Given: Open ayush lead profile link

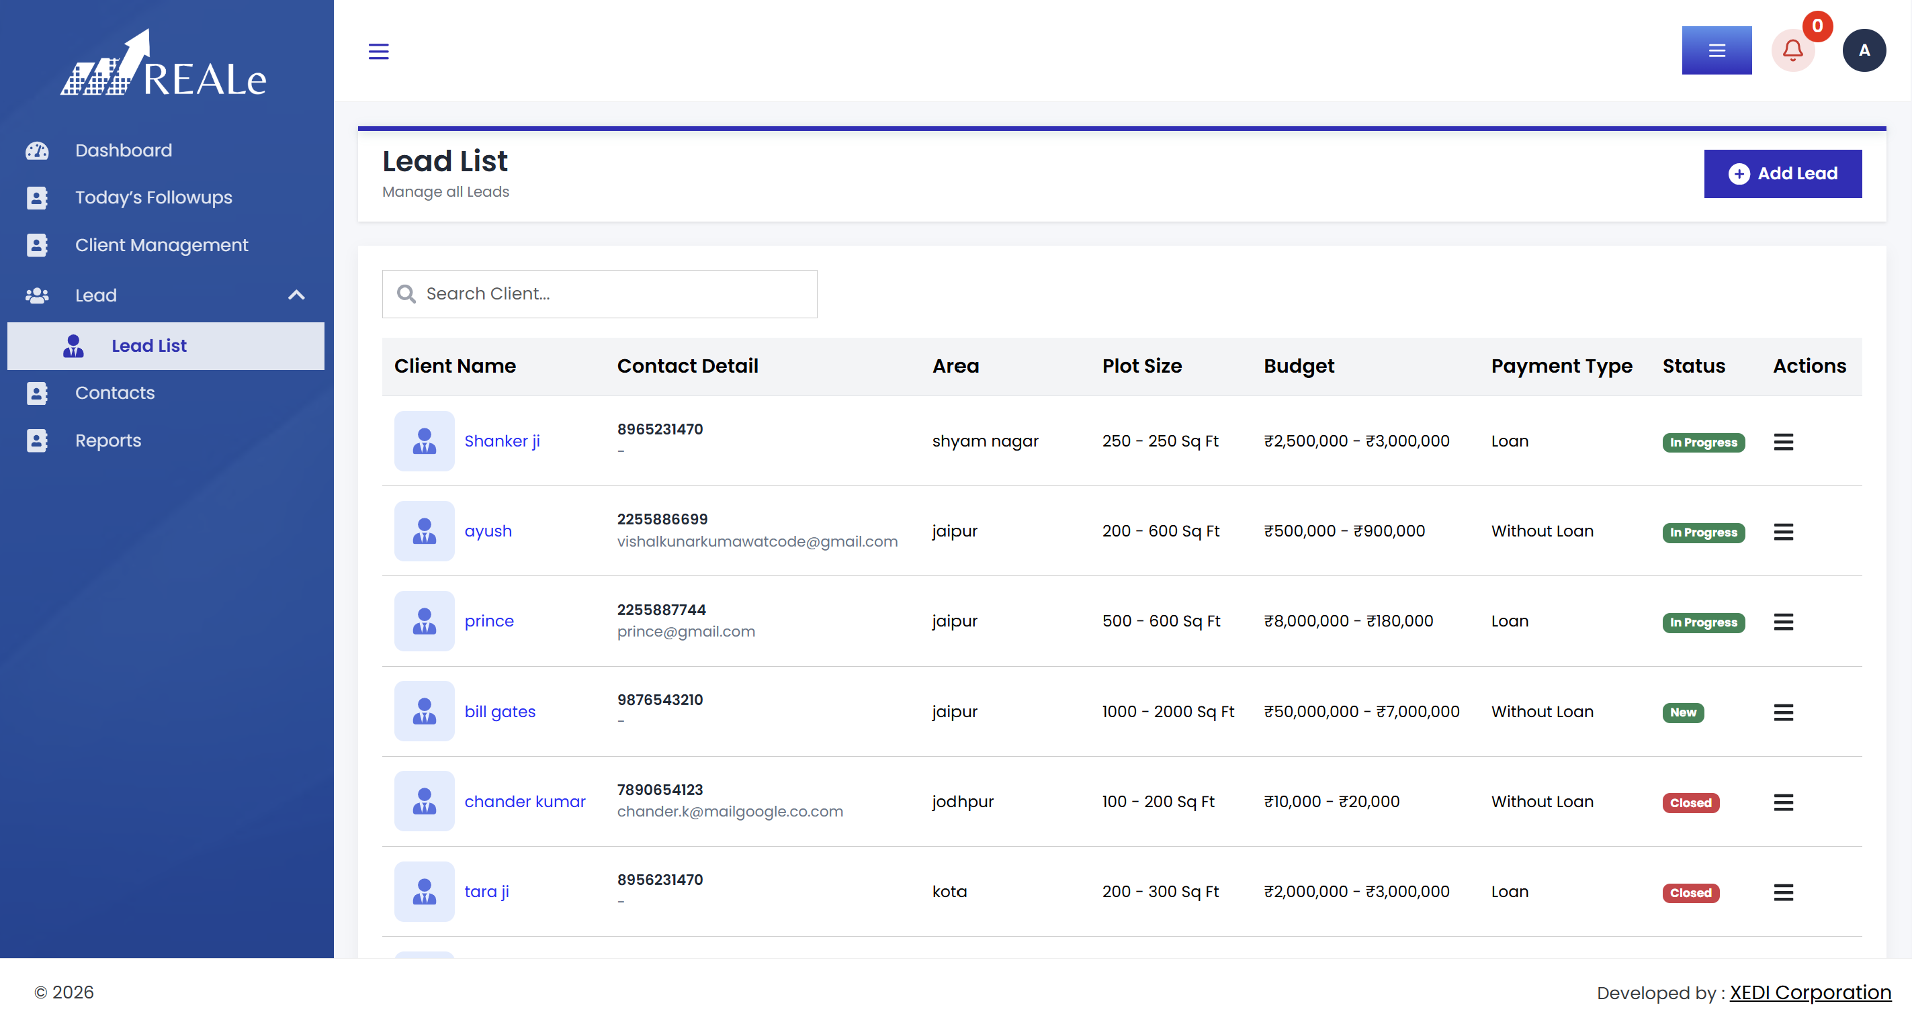Looking at the screenshot, I should pos(488,531).
